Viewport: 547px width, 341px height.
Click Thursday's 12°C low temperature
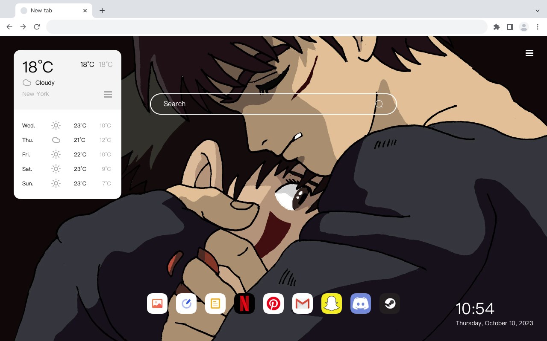click(x=106, y=140)
